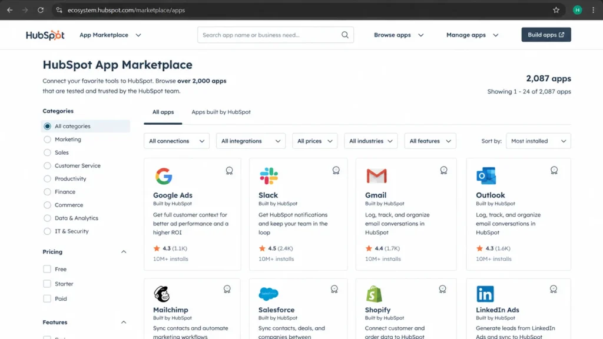Open the Google Ads app title
603x339 pixels.
pyautogui.click(x=173, y=195)
